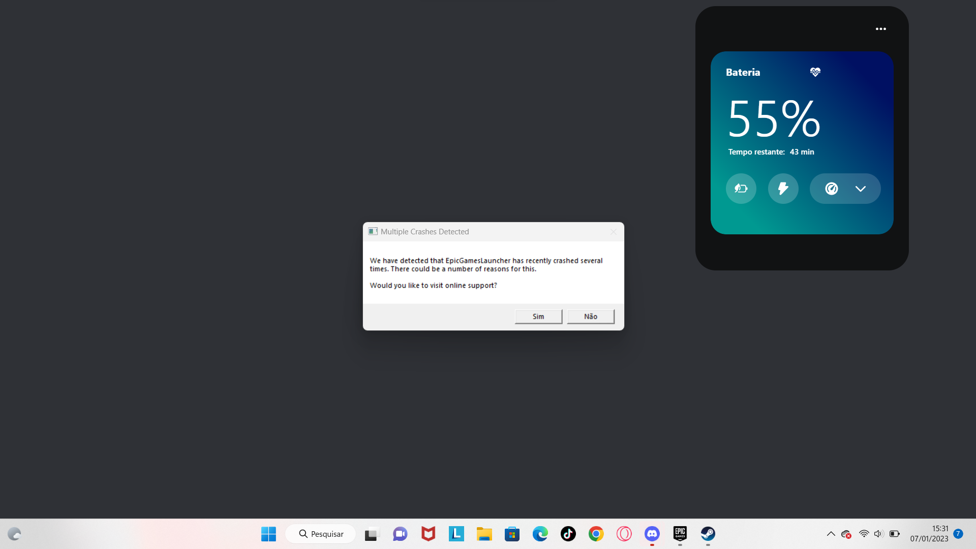The image size is (976, 549).
Task: Open Task View on the taskbar
Action: tap(372, 534)
